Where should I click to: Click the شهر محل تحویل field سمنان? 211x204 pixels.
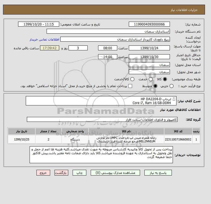pos(149,72)
